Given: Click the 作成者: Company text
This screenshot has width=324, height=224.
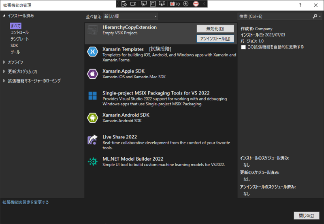Looking at the screenshot, I should pos(256,29).
